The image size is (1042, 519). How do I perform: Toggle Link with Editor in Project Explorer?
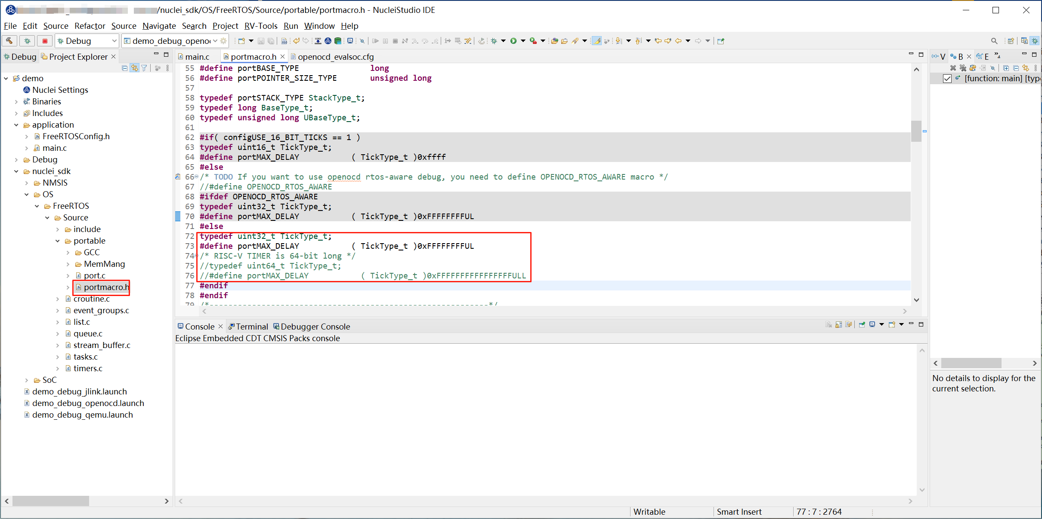(x=135, y=68)
